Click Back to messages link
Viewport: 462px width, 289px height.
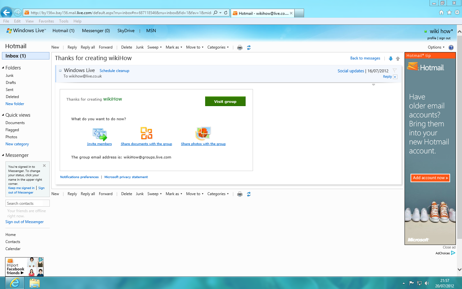tap(365, 58)
